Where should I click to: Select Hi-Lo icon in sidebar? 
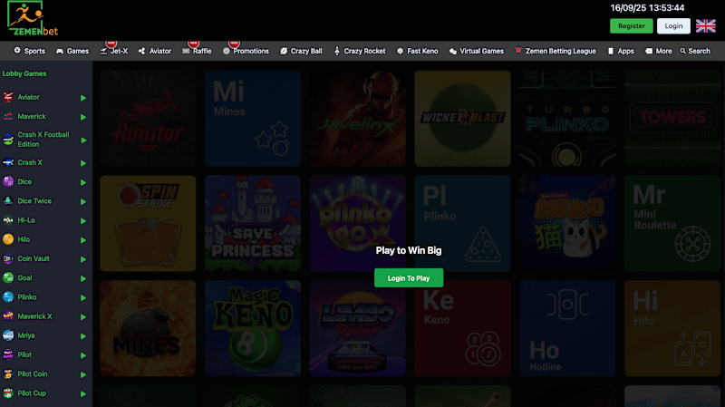[x=8, y=220]
